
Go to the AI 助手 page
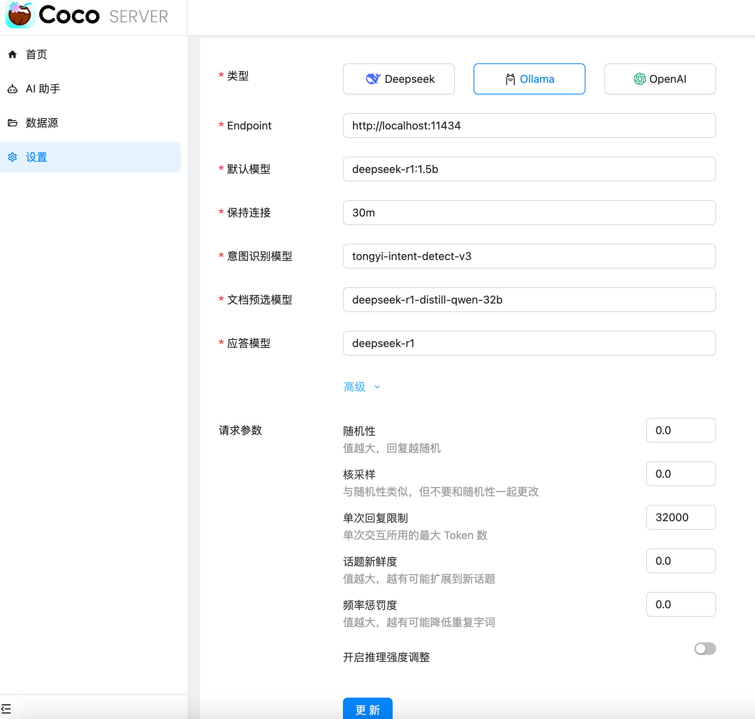43,89
